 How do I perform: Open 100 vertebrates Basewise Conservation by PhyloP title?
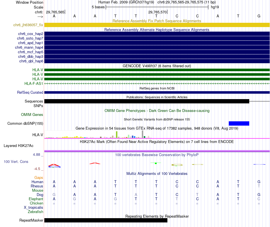click(157, 155)
